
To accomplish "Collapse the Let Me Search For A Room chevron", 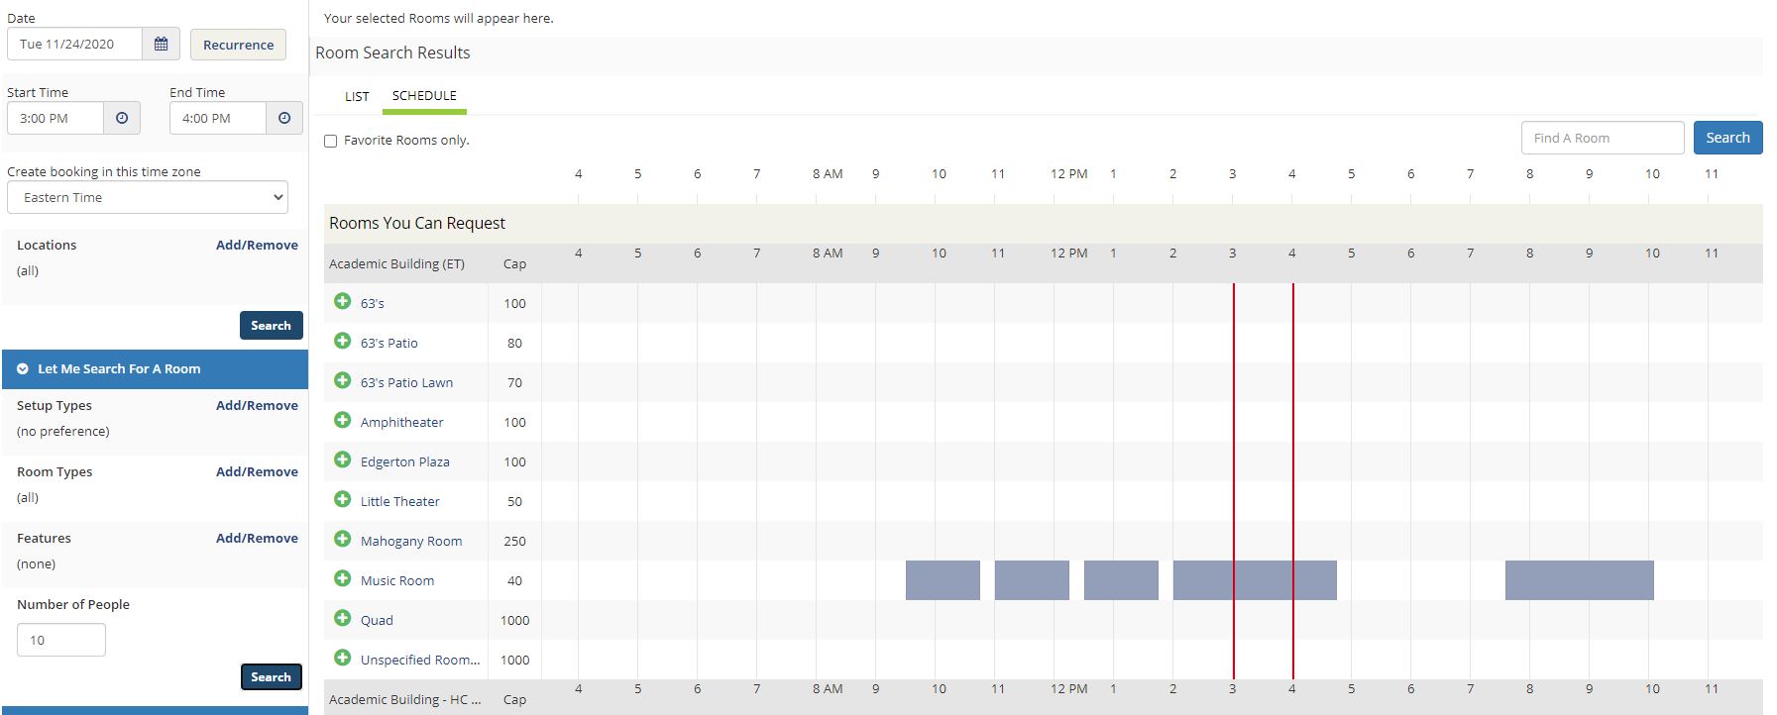I will tap(22, 368).
